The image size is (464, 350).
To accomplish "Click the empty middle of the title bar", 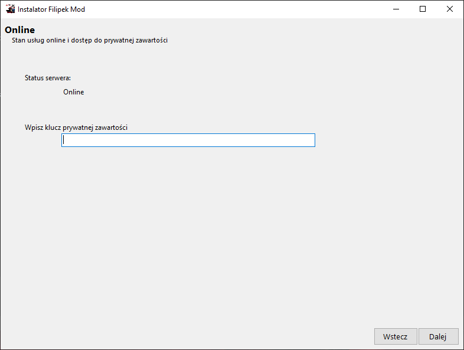I will [x=236, y=9].
